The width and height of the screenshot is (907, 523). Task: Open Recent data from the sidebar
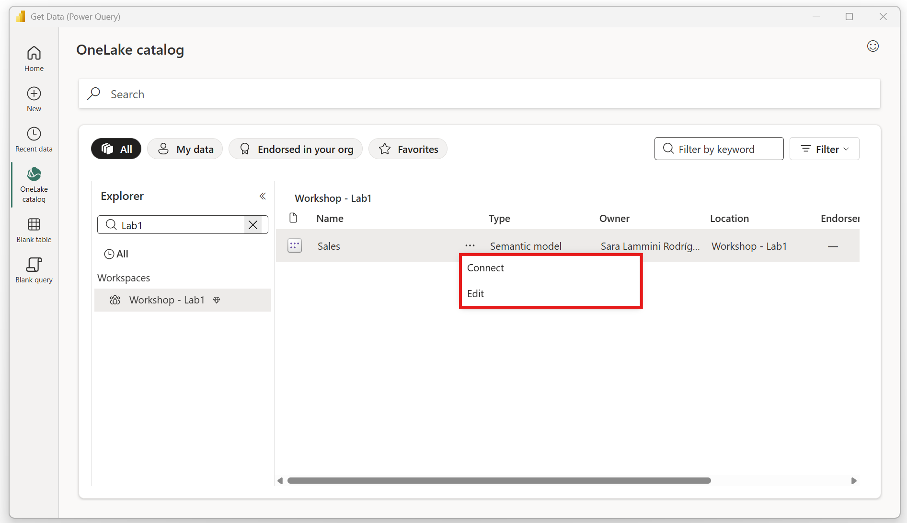(34, 139)
